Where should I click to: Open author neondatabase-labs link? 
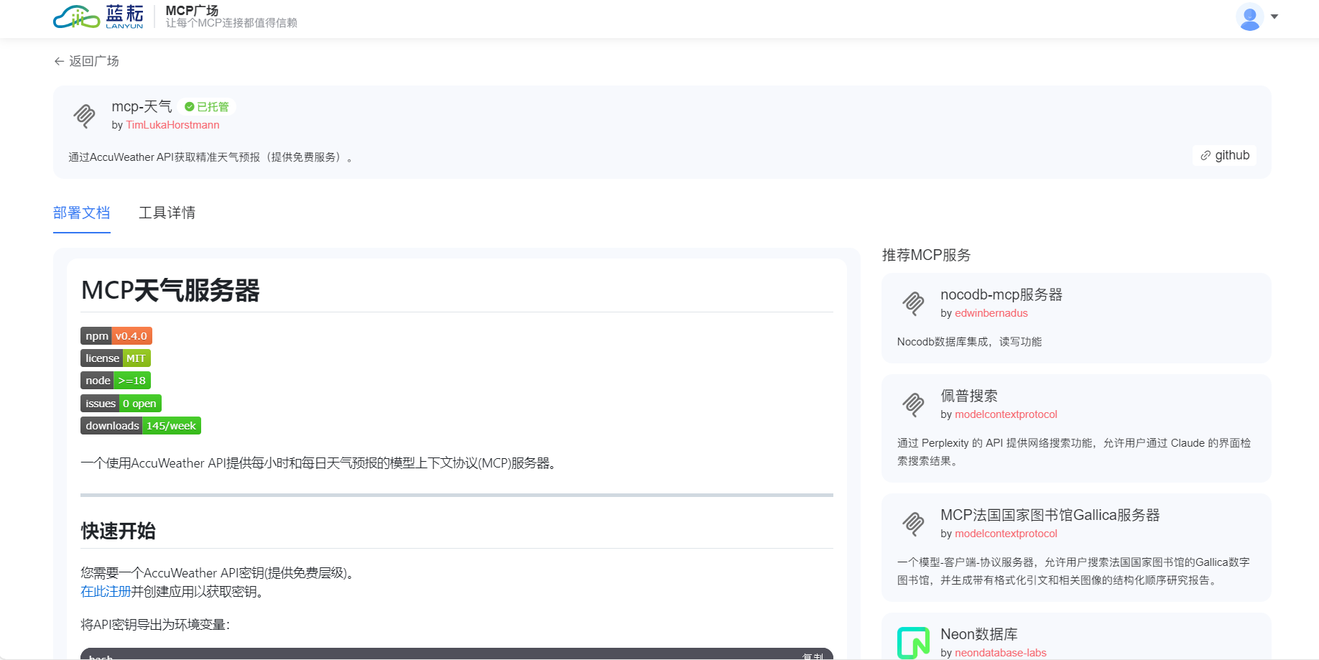pos(1000,653)
